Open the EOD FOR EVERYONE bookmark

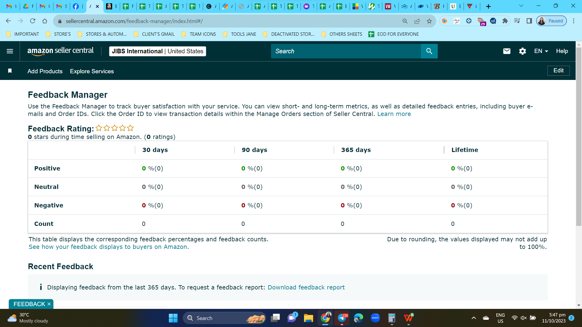(393, 34)
